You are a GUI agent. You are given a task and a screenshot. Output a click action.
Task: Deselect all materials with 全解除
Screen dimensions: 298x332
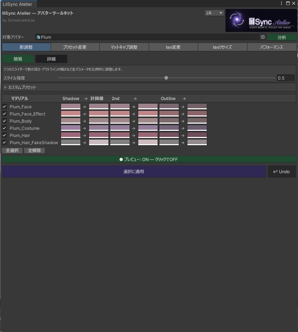pyautogui.click(x=34, y=150)
